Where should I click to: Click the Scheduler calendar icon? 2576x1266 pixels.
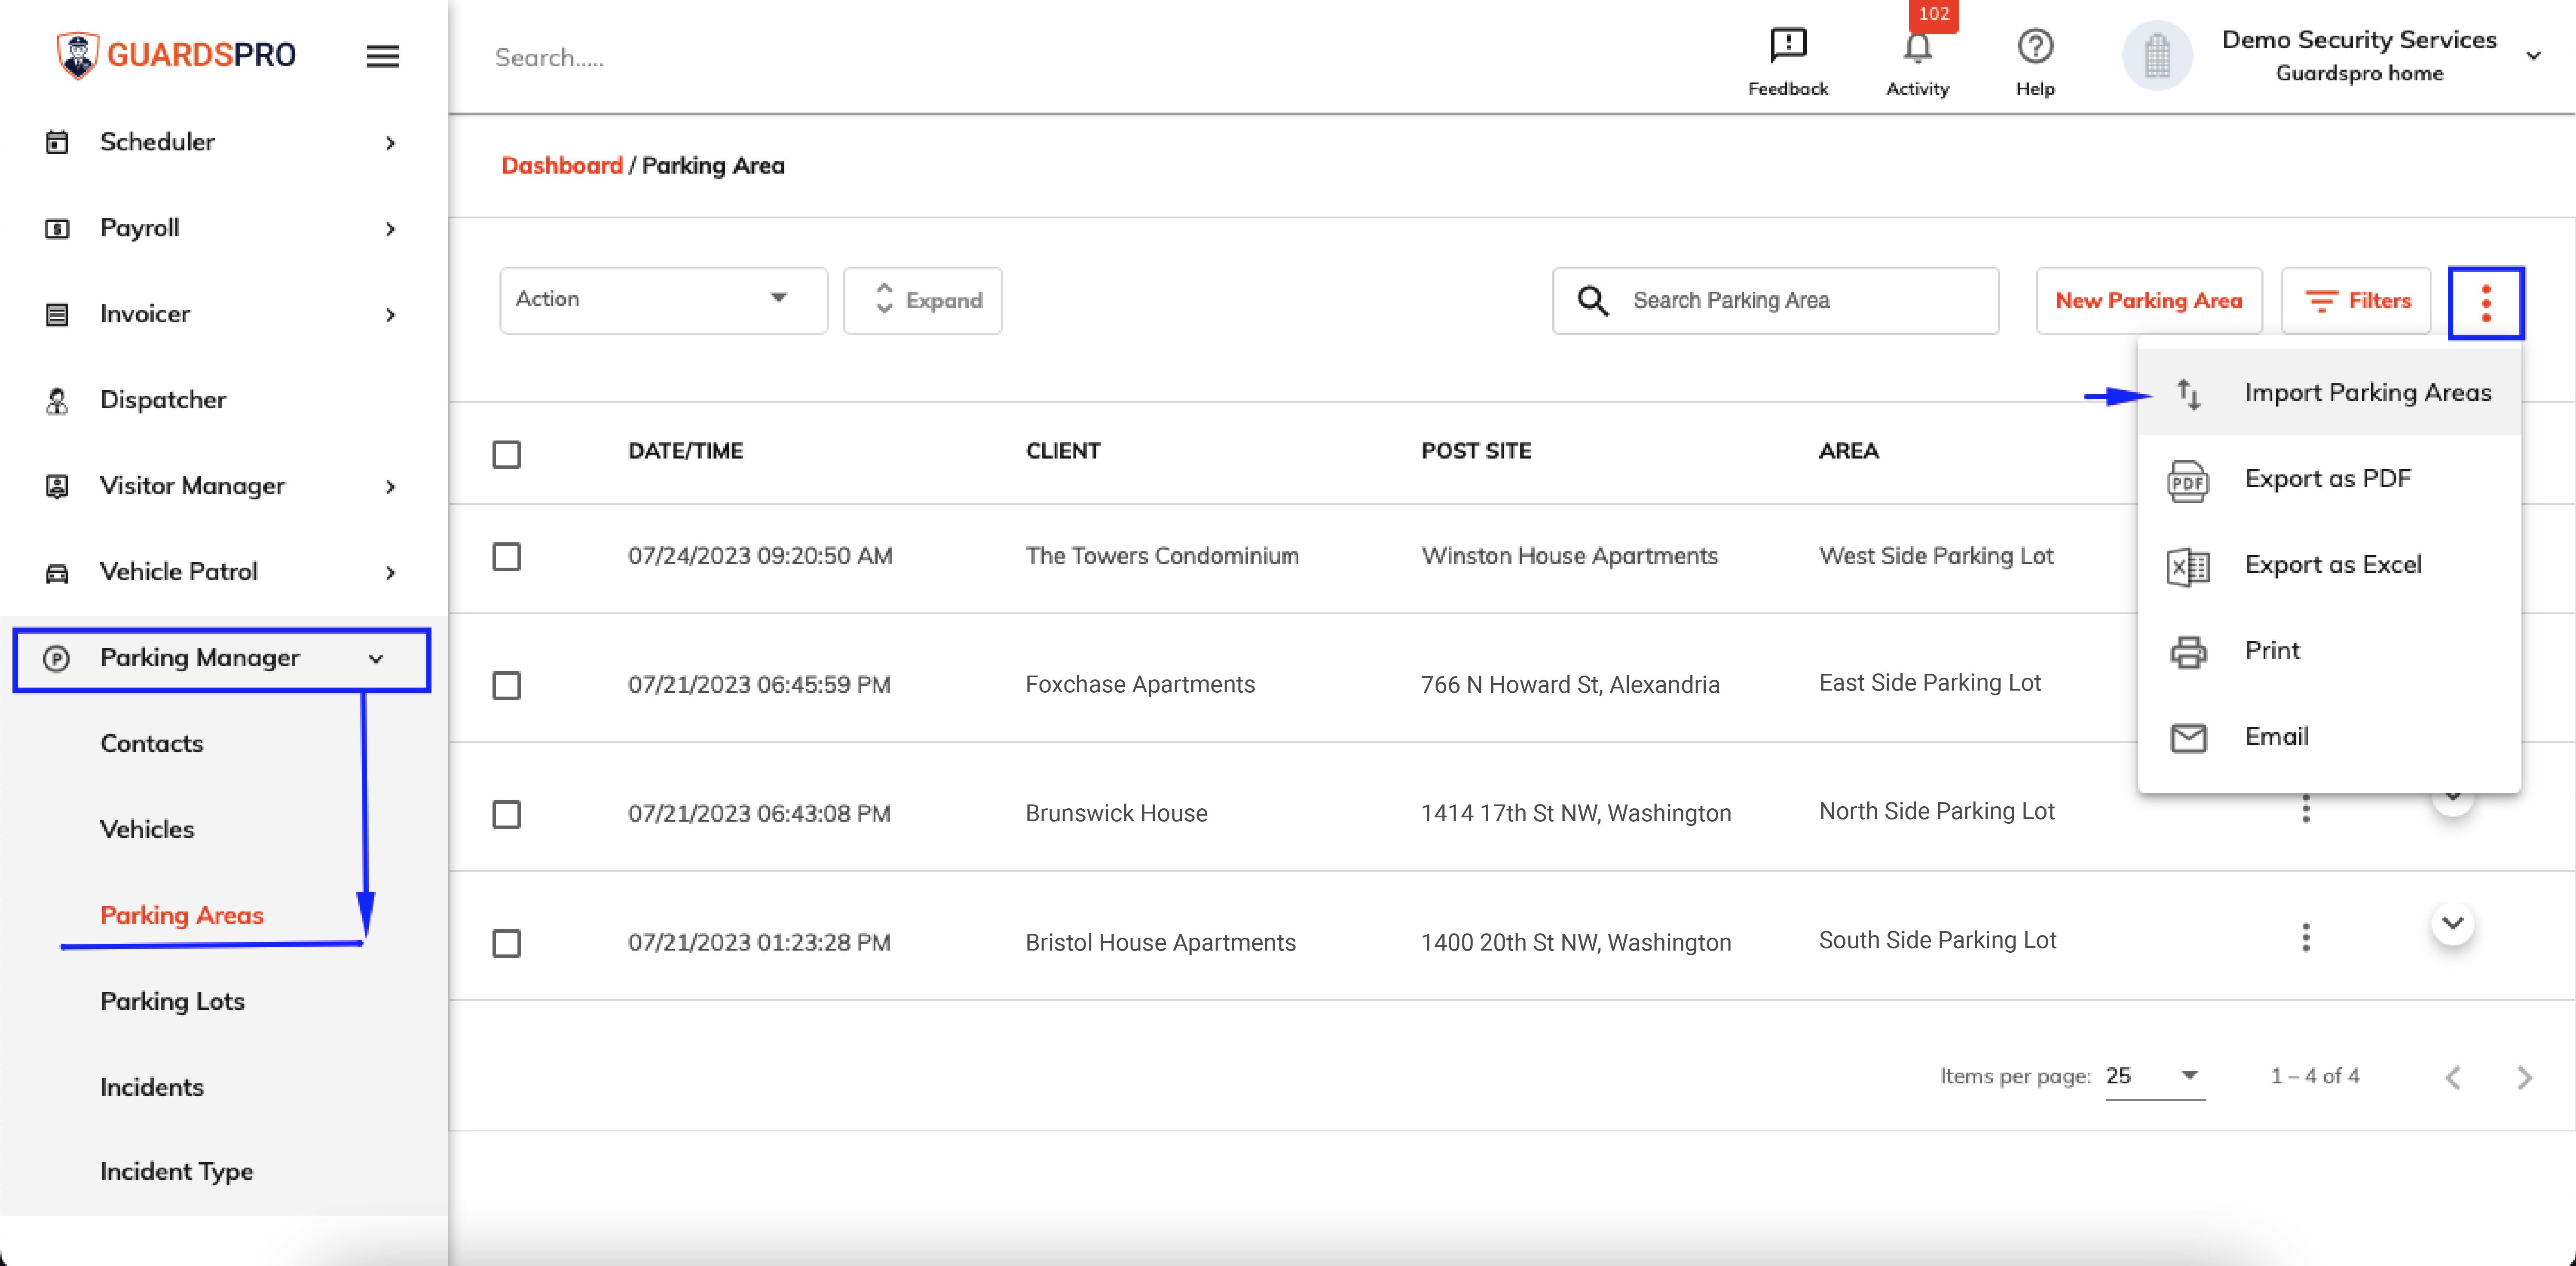[57, 142]
